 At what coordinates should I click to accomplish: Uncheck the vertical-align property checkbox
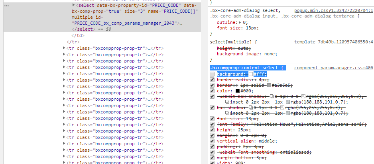pos(212,141)
